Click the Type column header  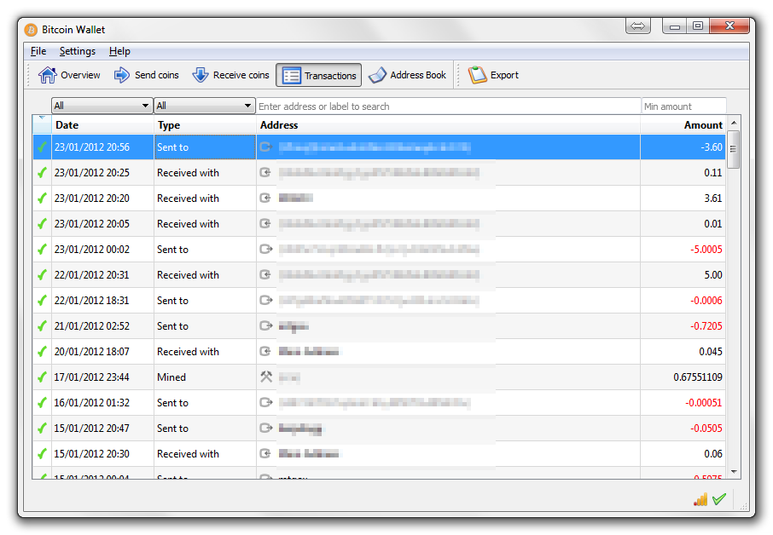point(205,125)
